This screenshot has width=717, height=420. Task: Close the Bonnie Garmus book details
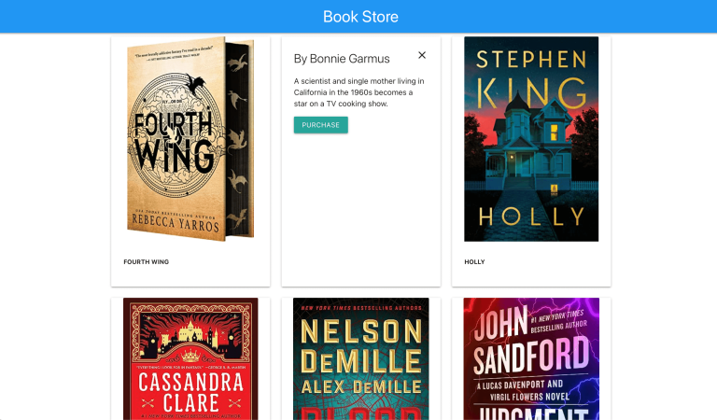422,56
